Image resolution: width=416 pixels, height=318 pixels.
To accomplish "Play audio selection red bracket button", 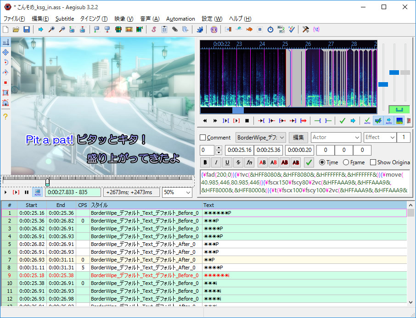I will tap(236, 121).
